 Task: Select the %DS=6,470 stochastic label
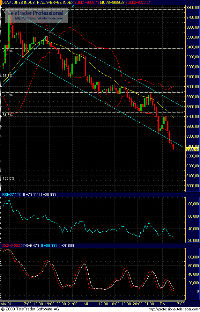tap(29, 246)
